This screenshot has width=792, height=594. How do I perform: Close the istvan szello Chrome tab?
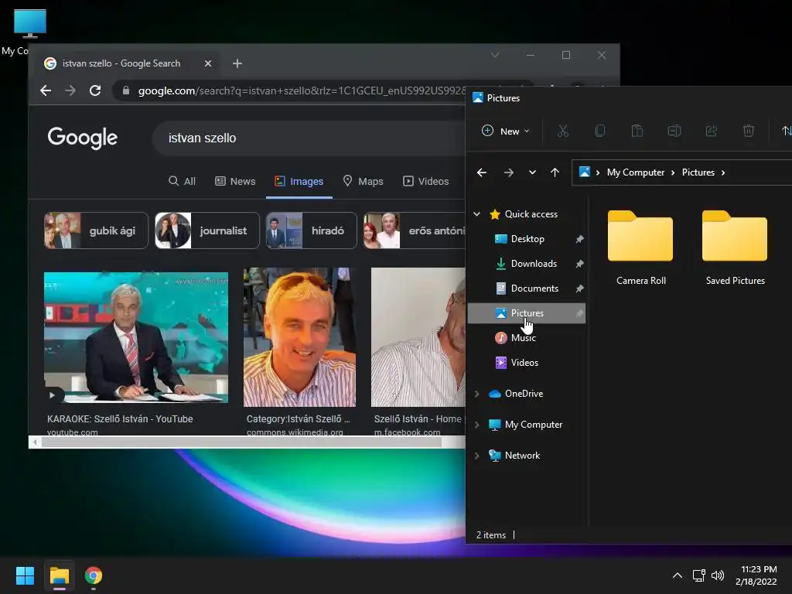point(207,63)
